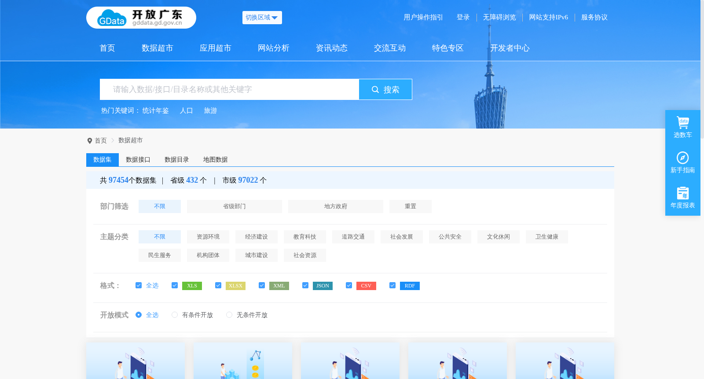Toggle the 全选 format checkbox

coord(139,285)
